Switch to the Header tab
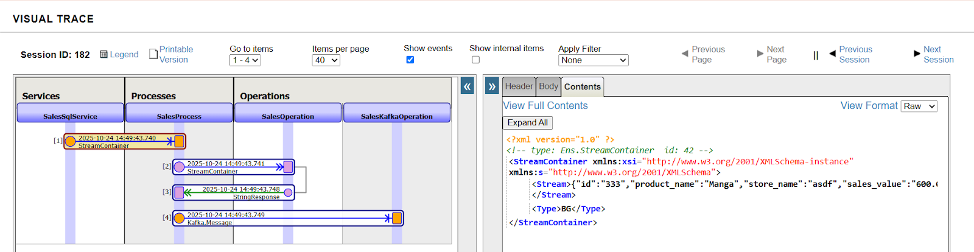The width and height of the screenshot is (974, 252). tap(519, 86)
